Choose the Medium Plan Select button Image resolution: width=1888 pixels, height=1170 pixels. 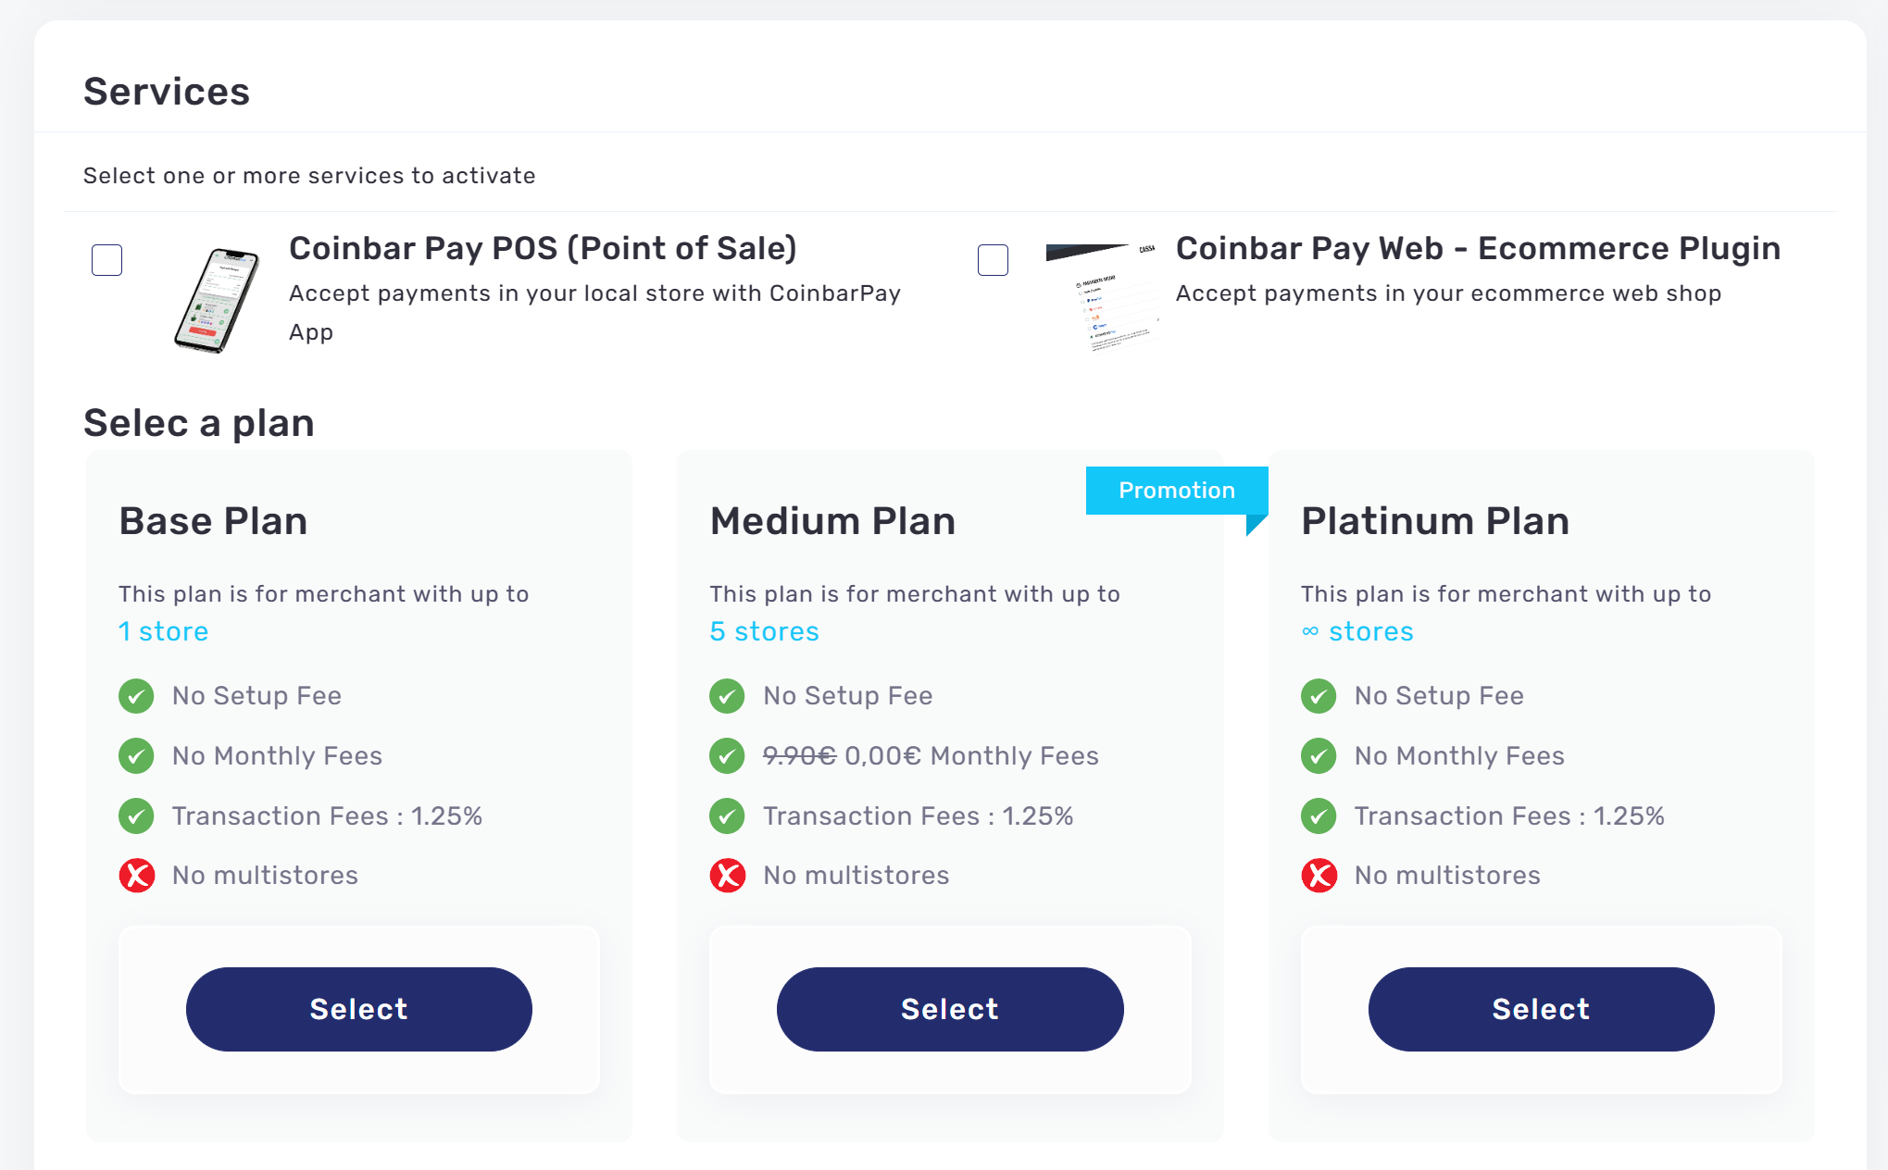pos(950,1009)
